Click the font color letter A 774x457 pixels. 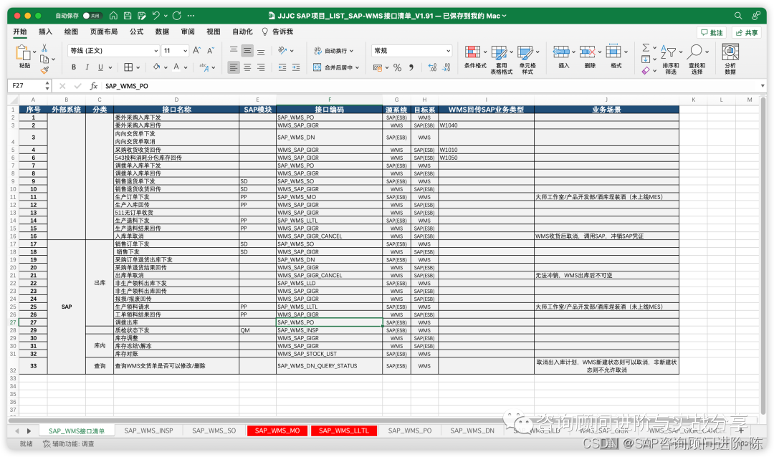coord(176,67)
